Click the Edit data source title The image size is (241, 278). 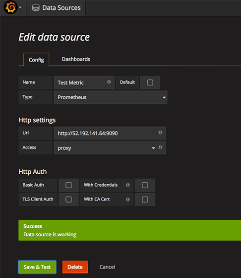[x=54, y=37]
